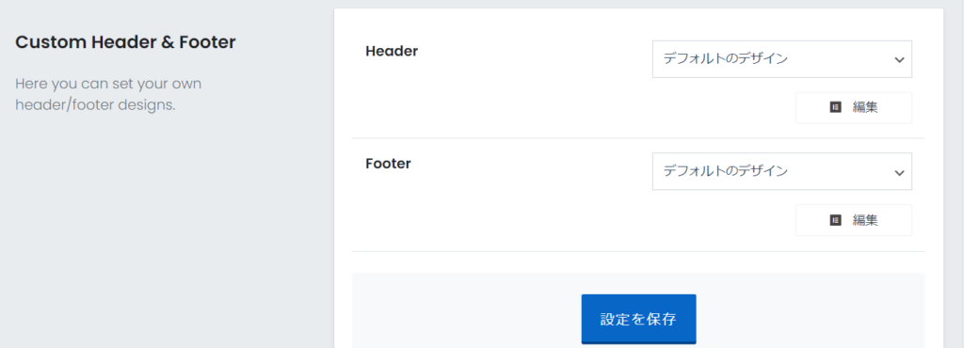964x348 pixels.
Task: Click the 編集 button under Header
Action: pyautogui.click(x=854, y=108)
